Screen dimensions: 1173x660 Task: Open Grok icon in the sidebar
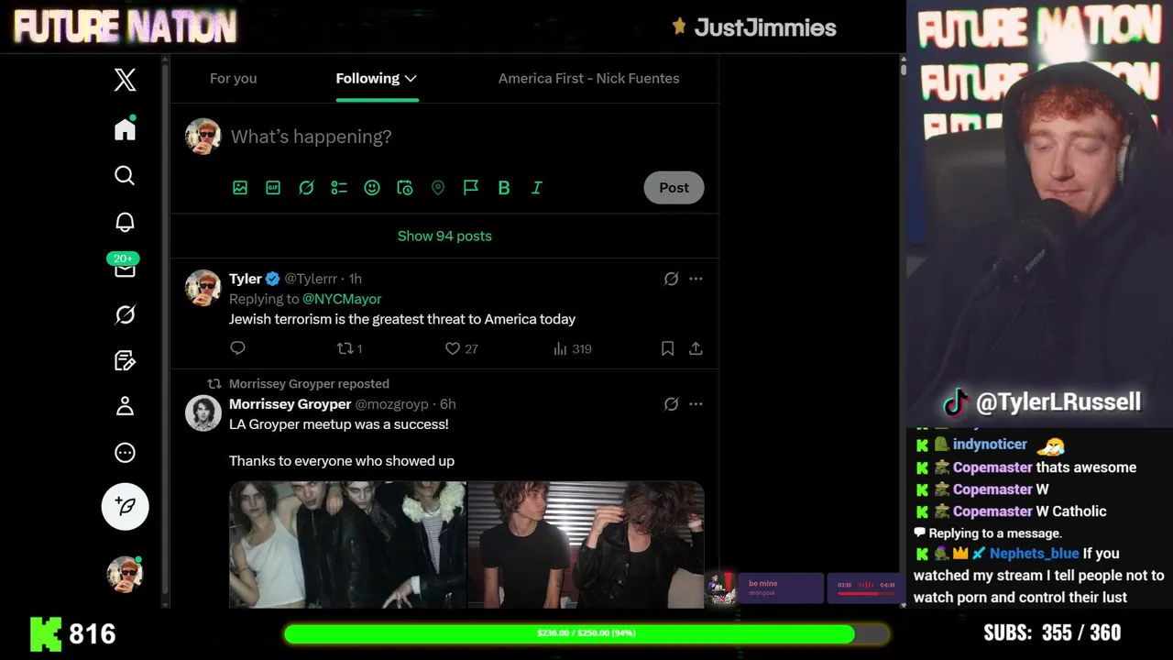(125, 314)
